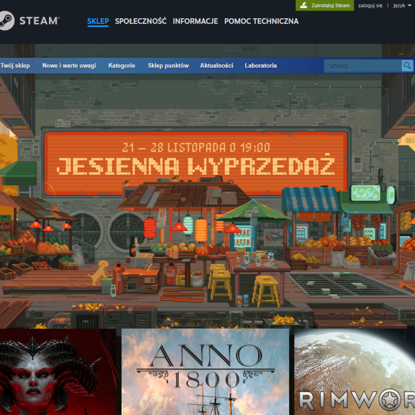This screenshot has width=415, height=415.
Task: Open the język dropdown arrow
Action: coord(410,6)
